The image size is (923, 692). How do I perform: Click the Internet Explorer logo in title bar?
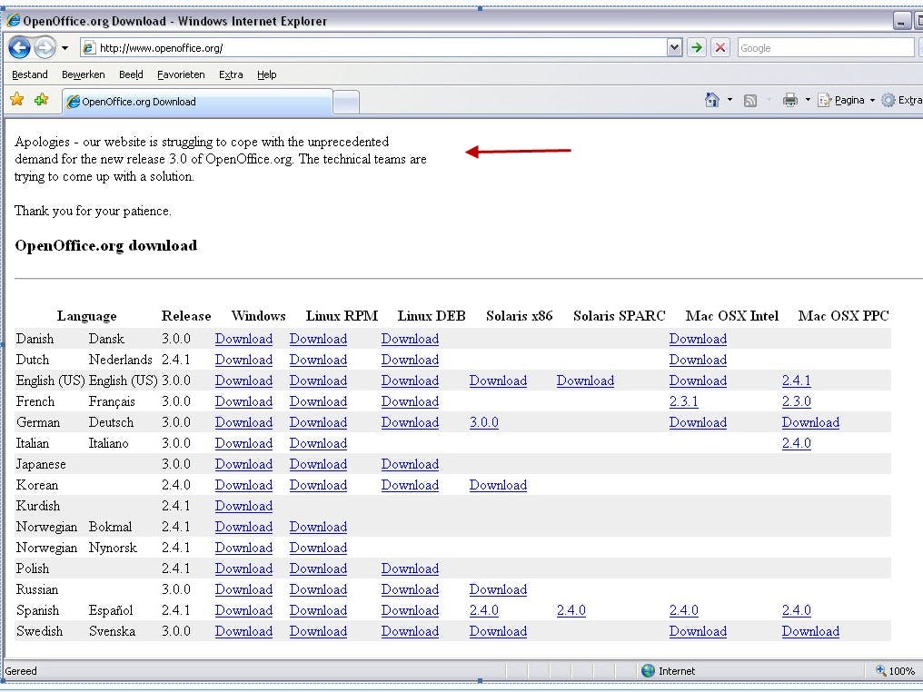(x=13, y=21)
